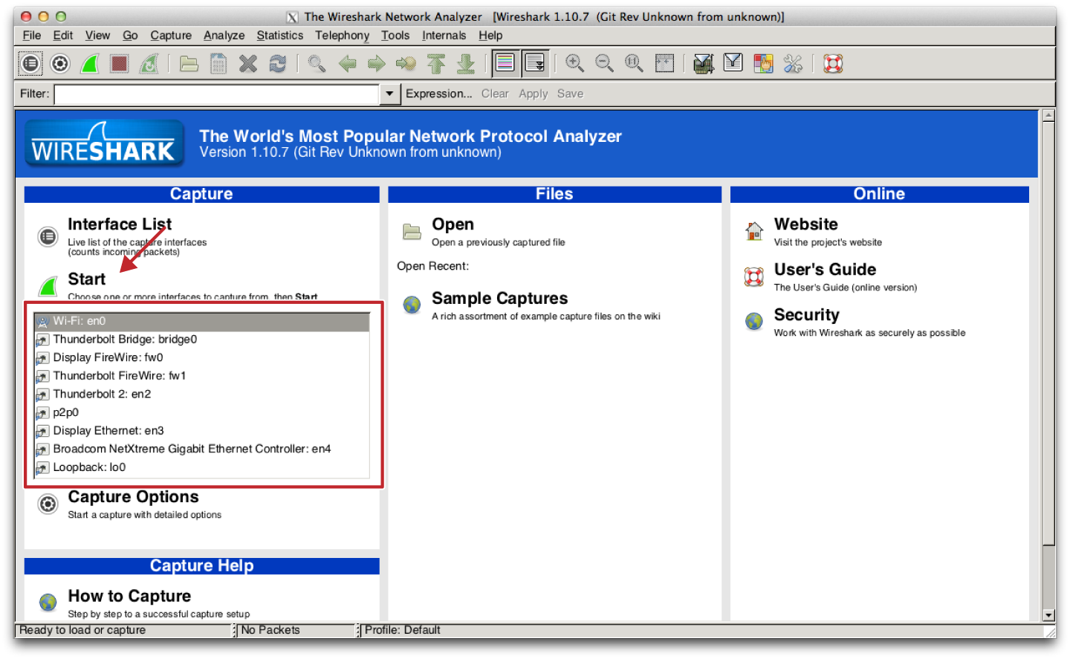1070x659 pixels.
Task: Click the vertical scrollbar down arrow
Action: pyautogui.click(x=1048, y=615)
